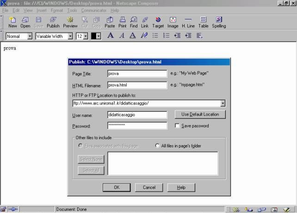
Task: Click the Publish toolbar icon
Action: [x=53, y=22]
